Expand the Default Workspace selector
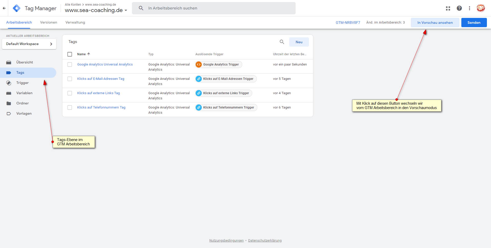The height and width of the screenshot is (248, 491). coord(29,44)
